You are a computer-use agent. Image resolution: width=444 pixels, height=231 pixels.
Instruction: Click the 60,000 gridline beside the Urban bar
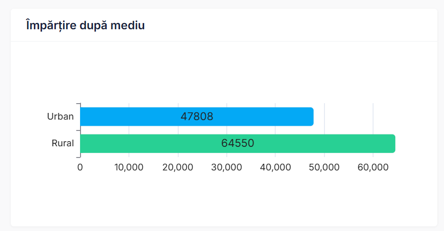point(373,117)
